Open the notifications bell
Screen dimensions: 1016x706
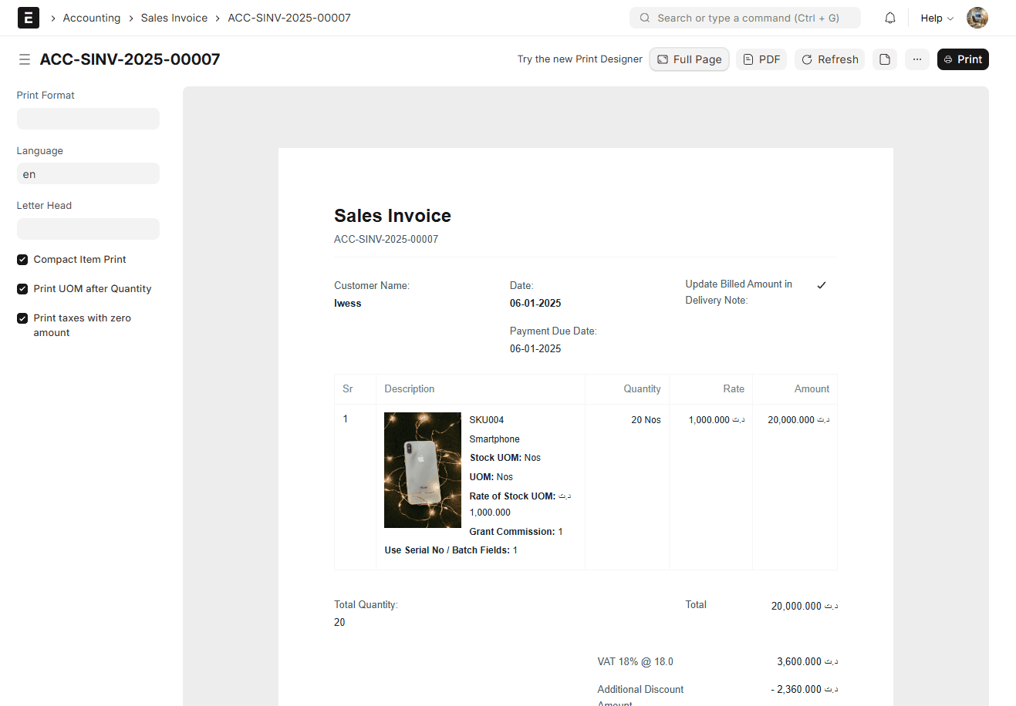point(890,18)
